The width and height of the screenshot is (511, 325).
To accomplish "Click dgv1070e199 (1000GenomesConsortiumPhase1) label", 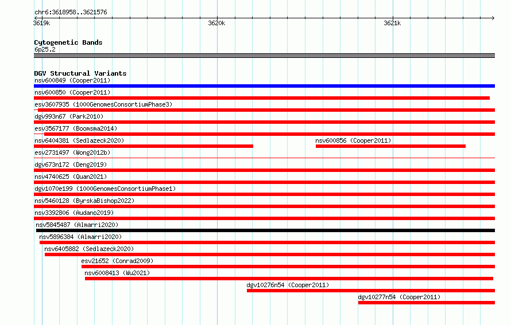I will (105, 189).
